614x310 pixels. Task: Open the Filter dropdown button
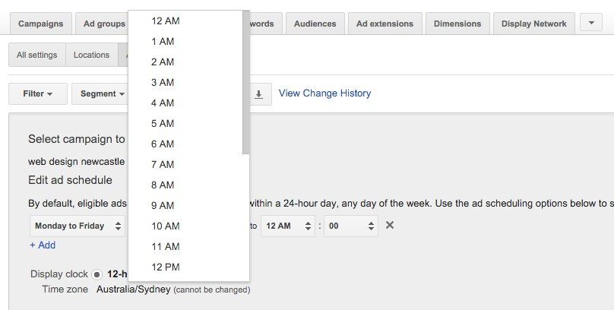(38, 94)
